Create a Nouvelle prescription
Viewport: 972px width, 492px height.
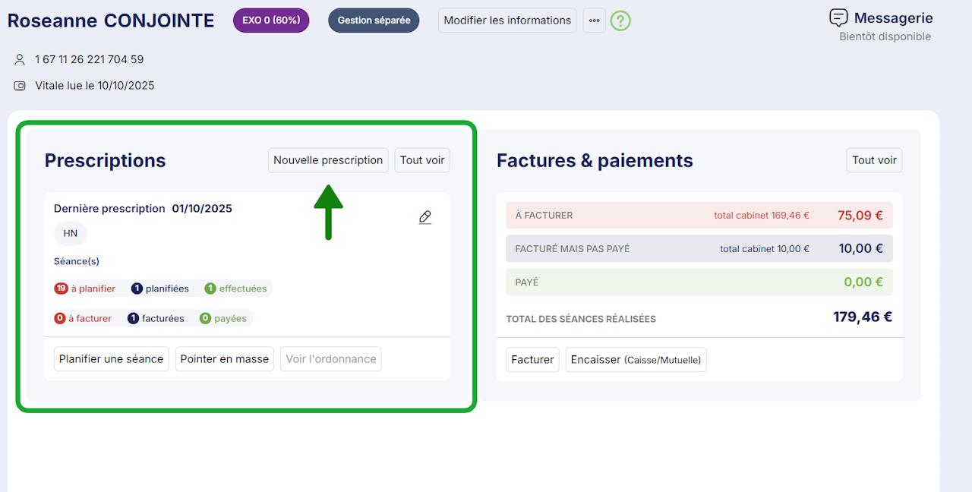(x=328, y=160)
